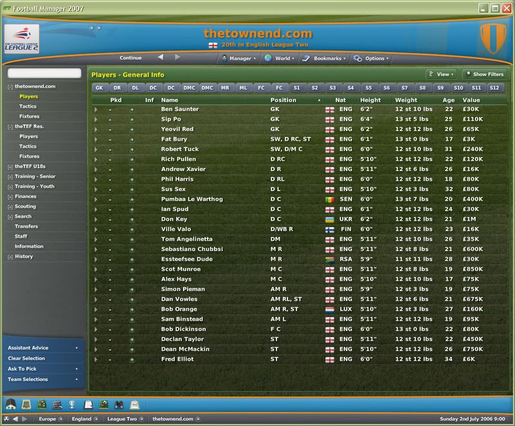
Task: Open the football match icon in bottom toolbar
Action: (x=104, y=404)
